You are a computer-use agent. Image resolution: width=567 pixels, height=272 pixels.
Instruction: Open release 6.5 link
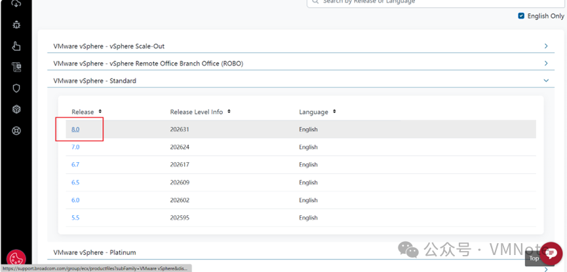(x=75, y=182)
